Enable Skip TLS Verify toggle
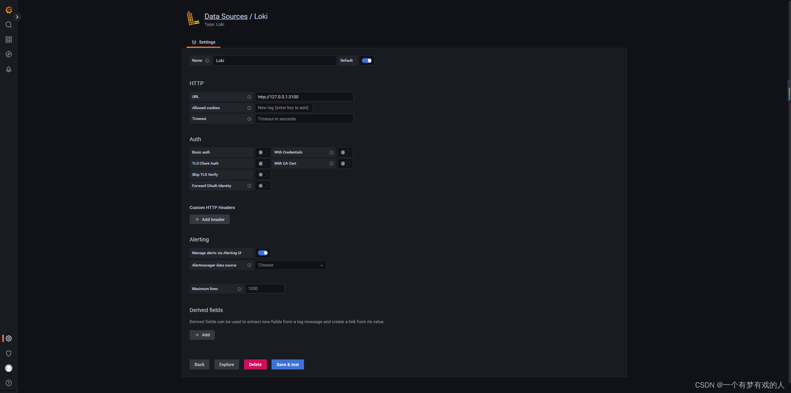 point(263,175)
